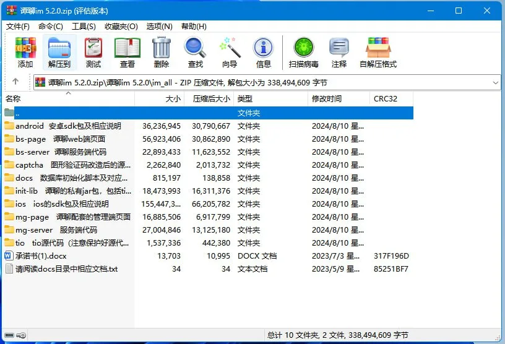Open the Wizard (向导) wand icon
Viewport: 505px width, 344px height.
click(230, 48)
